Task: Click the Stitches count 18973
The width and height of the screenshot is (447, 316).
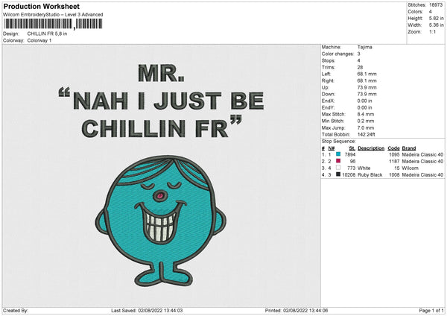Action: point(437,4)
